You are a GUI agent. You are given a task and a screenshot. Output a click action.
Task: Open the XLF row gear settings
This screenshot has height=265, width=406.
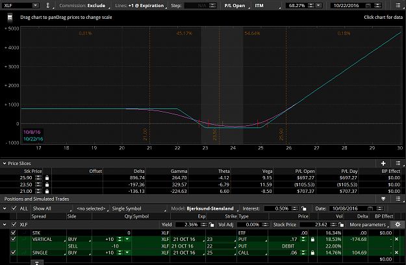pyautogui.click(x=398, y=225)
